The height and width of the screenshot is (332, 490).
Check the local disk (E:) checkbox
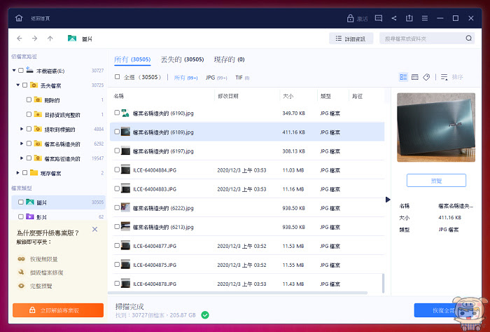coord(20,70)
